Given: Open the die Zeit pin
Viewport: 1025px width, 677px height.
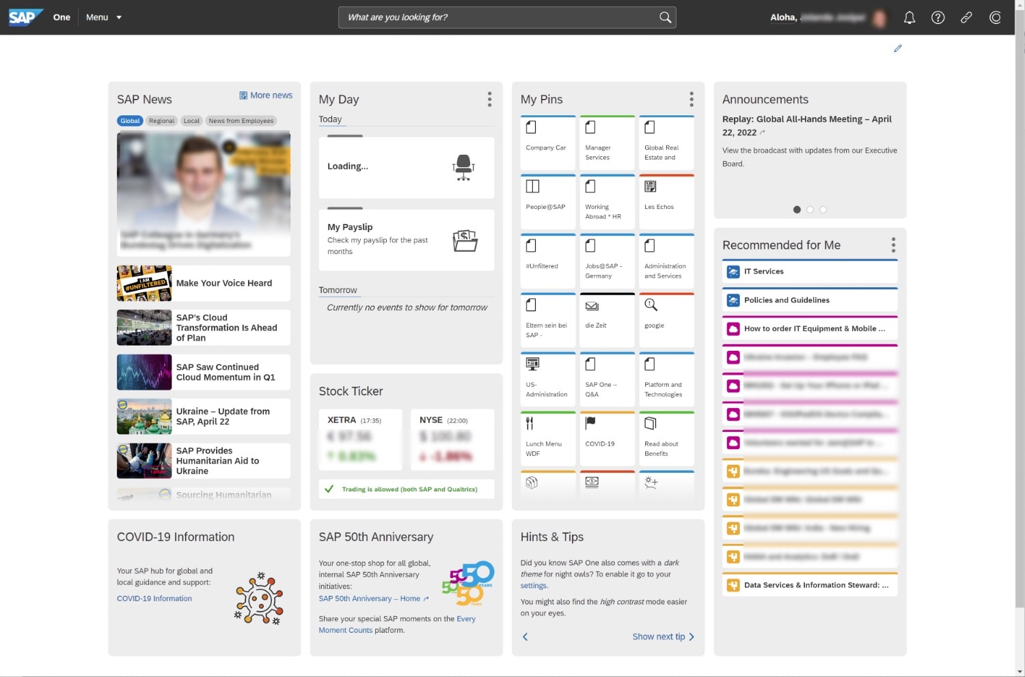Looking at the screenshot, I should (607, 321).
